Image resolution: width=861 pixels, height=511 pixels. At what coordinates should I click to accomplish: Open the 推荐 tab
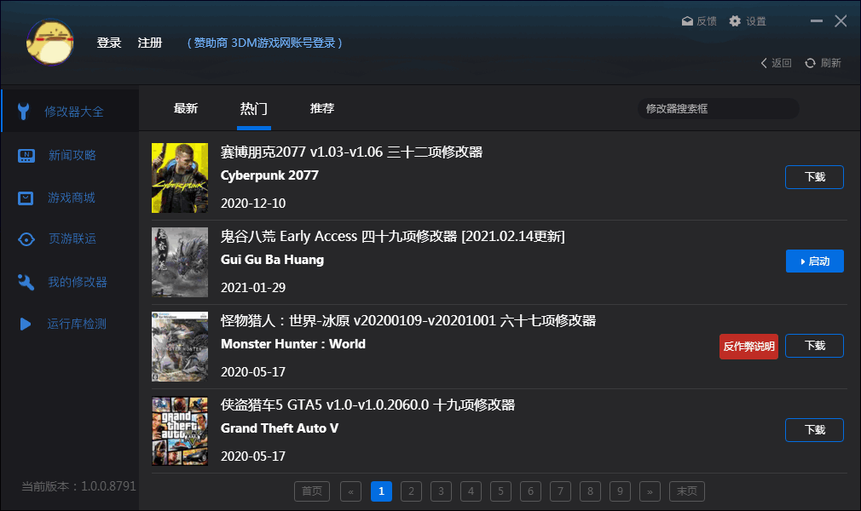click(x=321, y=108)
